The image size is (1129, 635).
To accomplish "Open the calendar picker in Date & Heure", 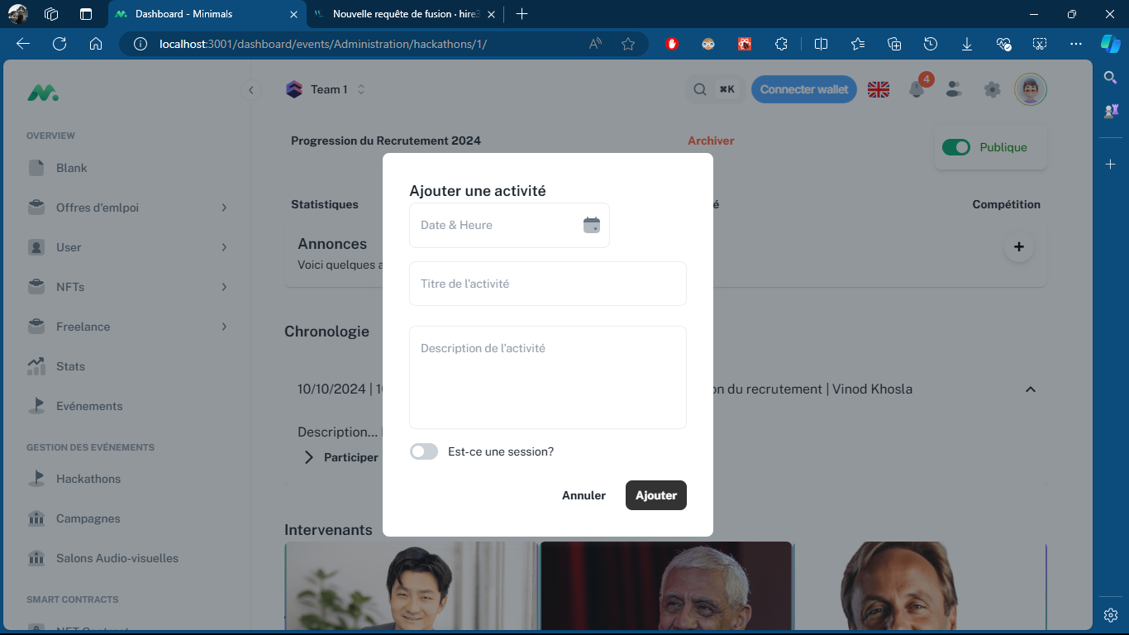I will (591, 225).
